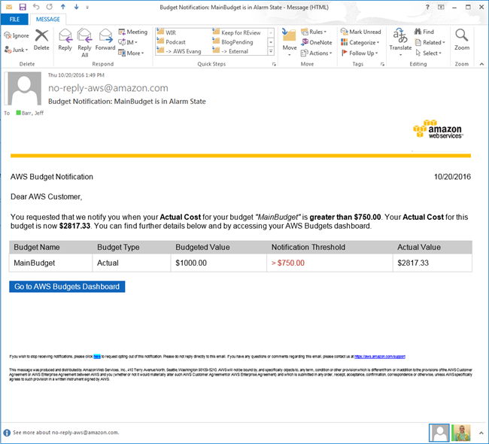Mark the message as Unread
The height and width of the screenshot is (444, 489).
coord(360,32)
